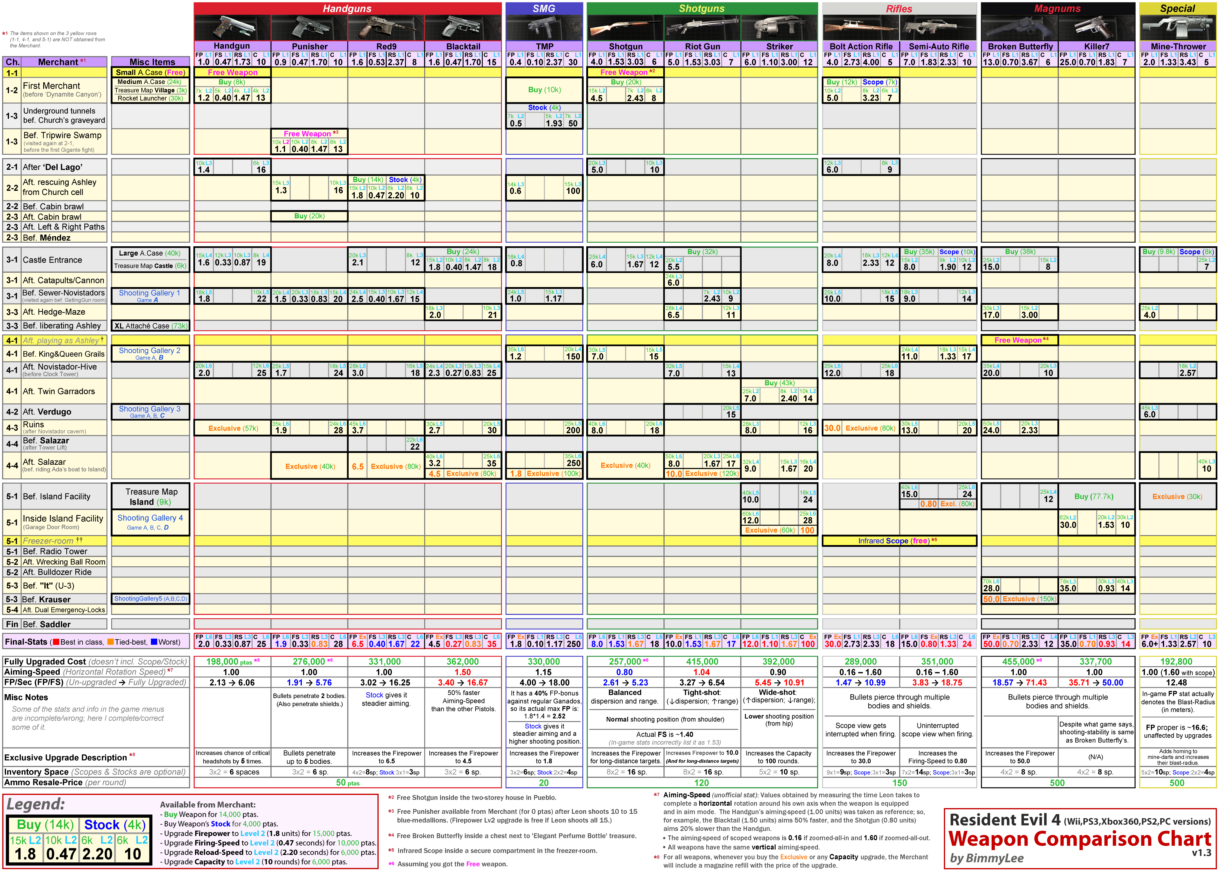Click the 'Rocket Launcher (30k)' cell

[x=150, y=98]
